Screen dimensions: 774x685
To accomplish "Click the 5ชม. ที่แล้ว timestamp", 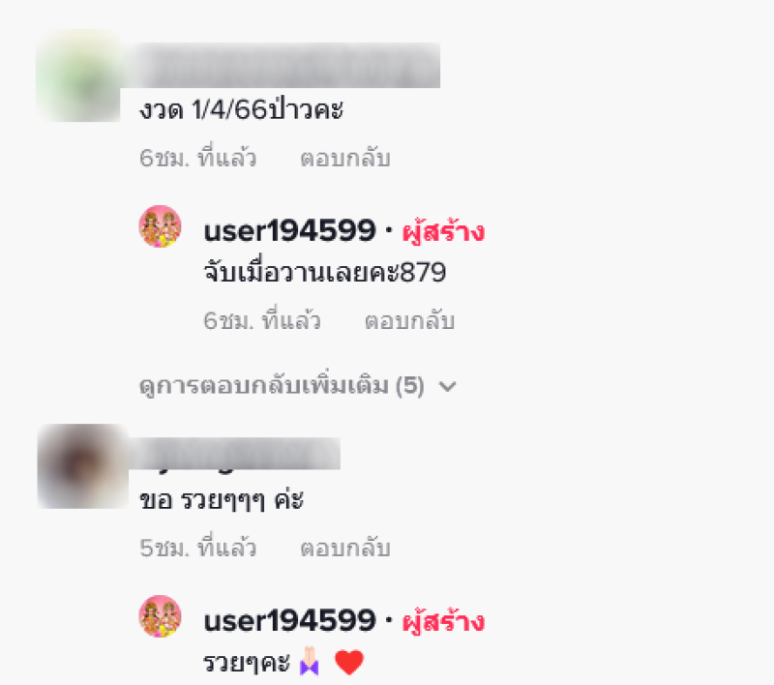I will 198,548.
